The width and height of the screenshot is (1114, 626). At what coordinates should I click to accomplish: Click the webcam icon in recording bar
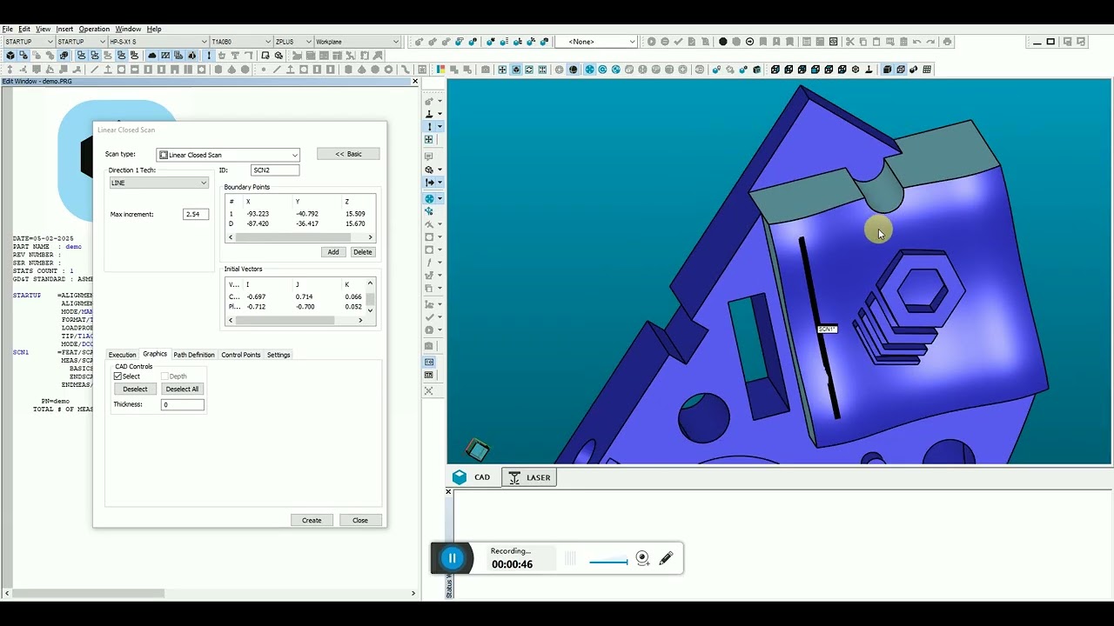click(642, 558)
